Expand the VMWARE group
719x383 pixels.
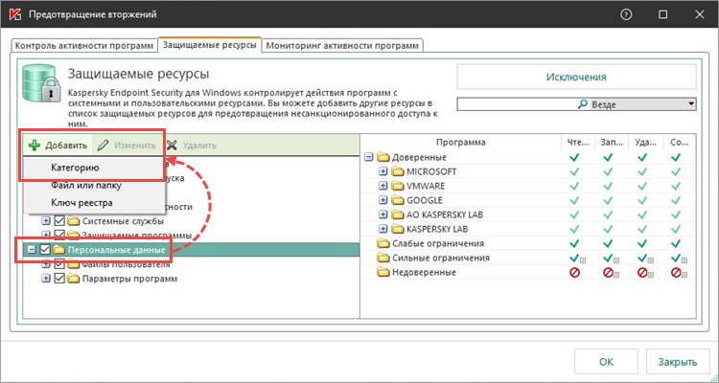click(383, 186)
